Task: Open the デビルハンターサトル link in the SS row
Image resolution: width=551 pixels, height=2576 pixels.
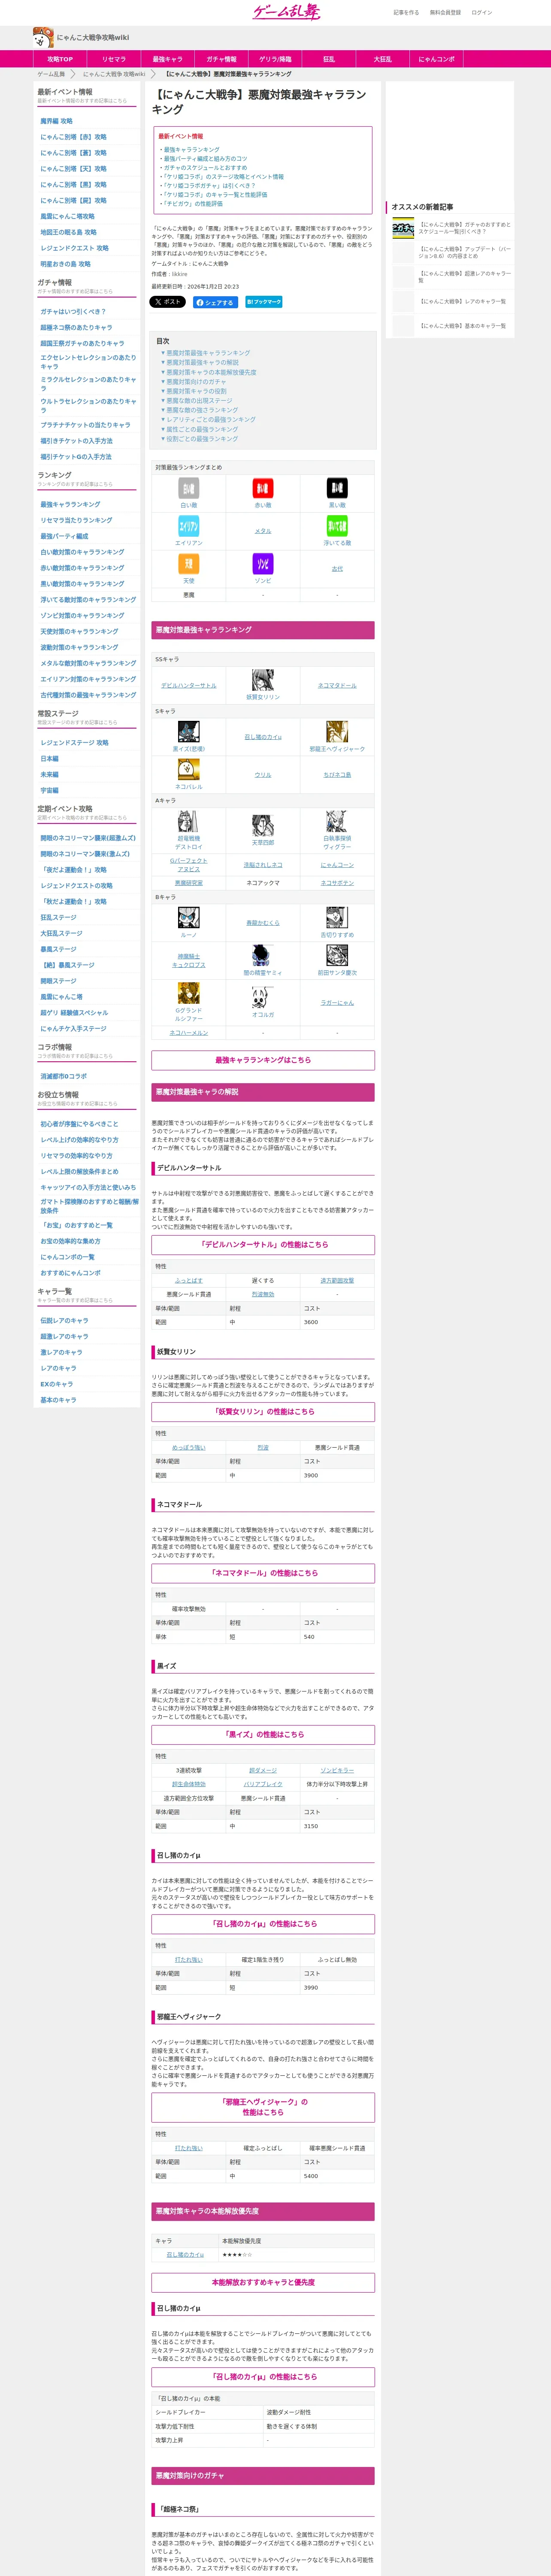Action: [189, 686]
